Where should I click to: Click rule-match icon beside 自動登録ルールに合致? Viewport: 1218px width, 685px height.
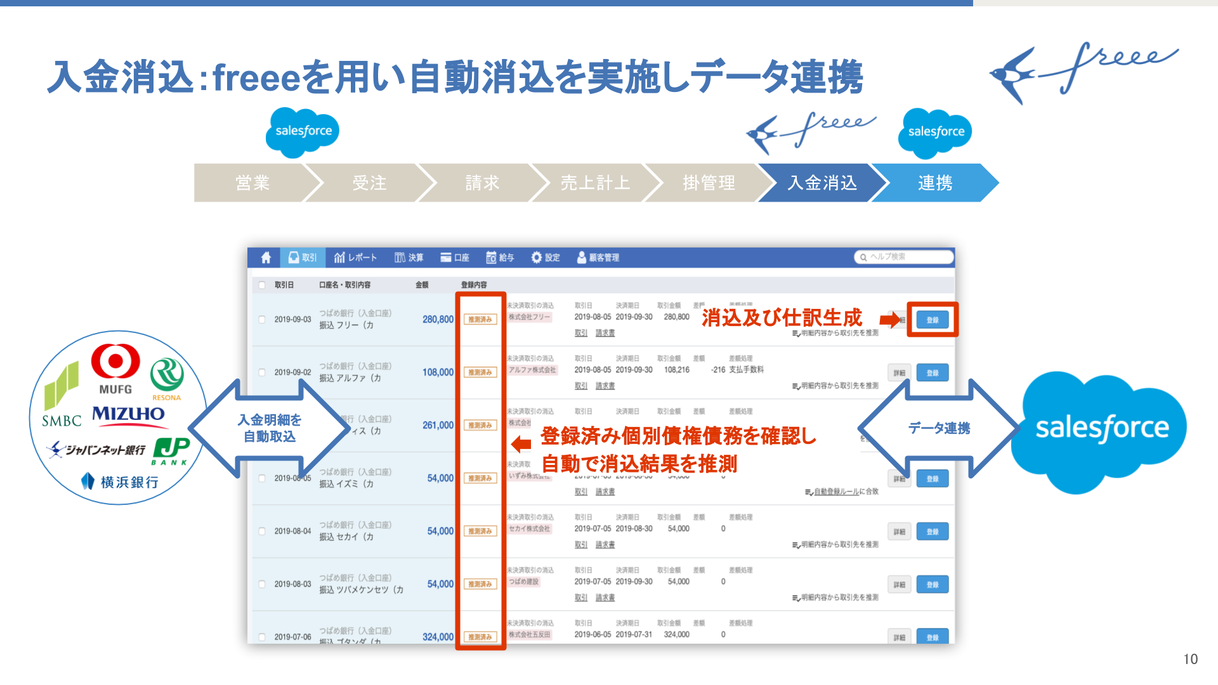click(x=809, y=492)
